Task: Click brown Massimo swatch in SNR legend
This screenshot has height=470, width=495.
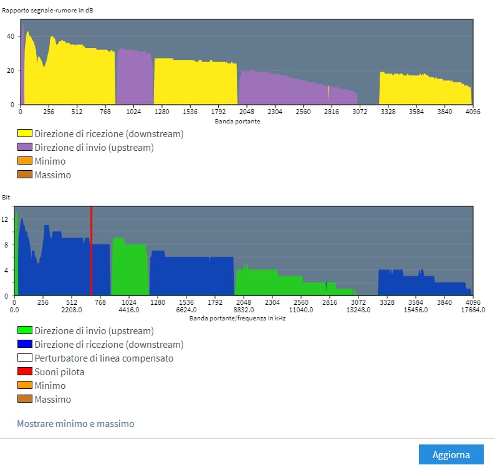Action: click(24, 175)
